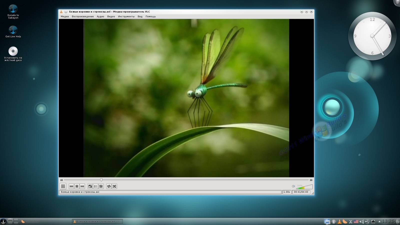Open Donate to Sabayon desktop icon
Screen dimensions: 400x225
pos(13,11)
